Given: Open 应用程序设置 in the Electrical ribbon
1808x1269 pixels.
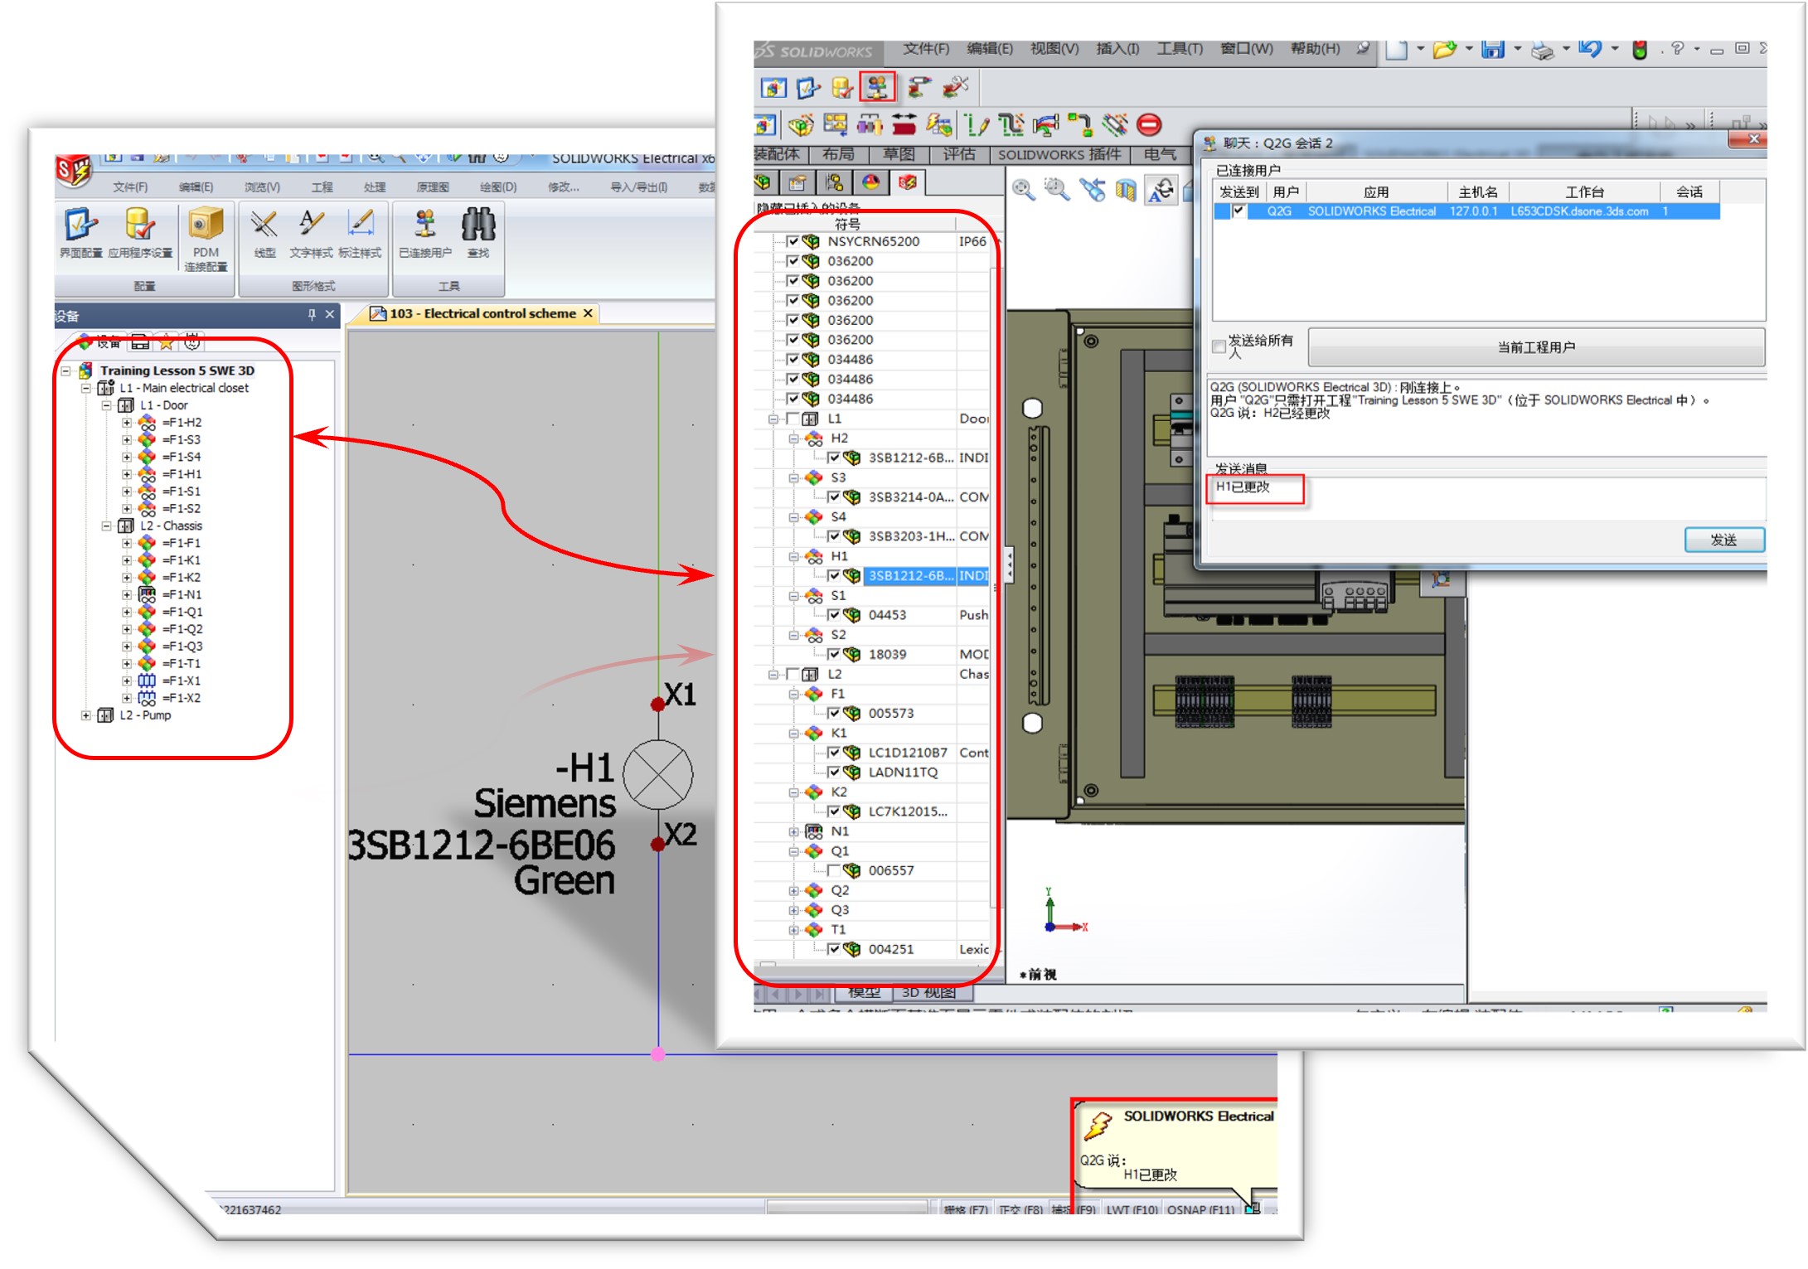Looking at the screenshot, I should tap(140, 233).
